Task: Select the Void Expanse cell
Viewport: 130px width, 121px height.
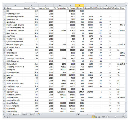Action: [x=15, y=97]
